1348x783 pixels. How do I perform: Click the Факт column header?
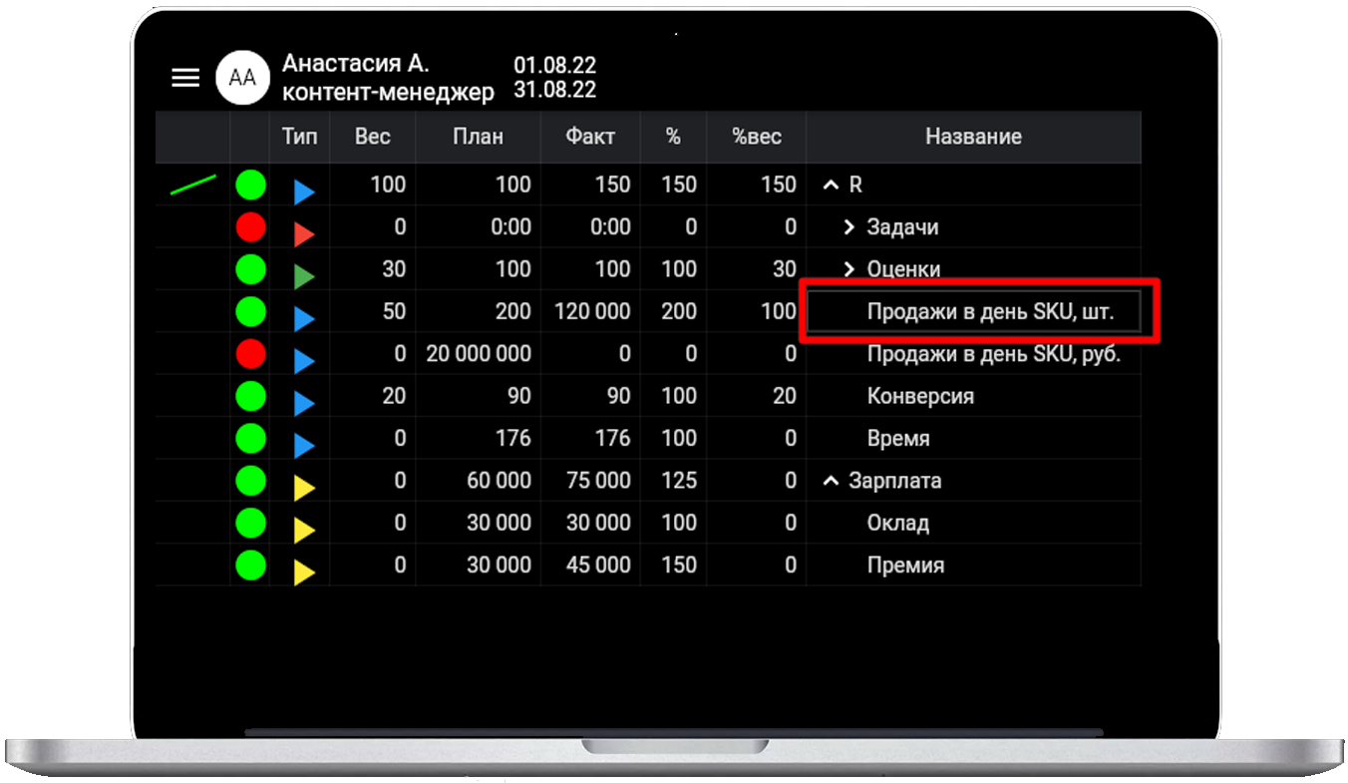(x=590, y=137)
